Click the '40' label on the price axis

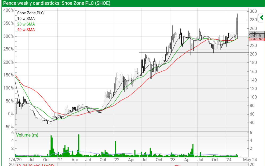coord(252,122)
